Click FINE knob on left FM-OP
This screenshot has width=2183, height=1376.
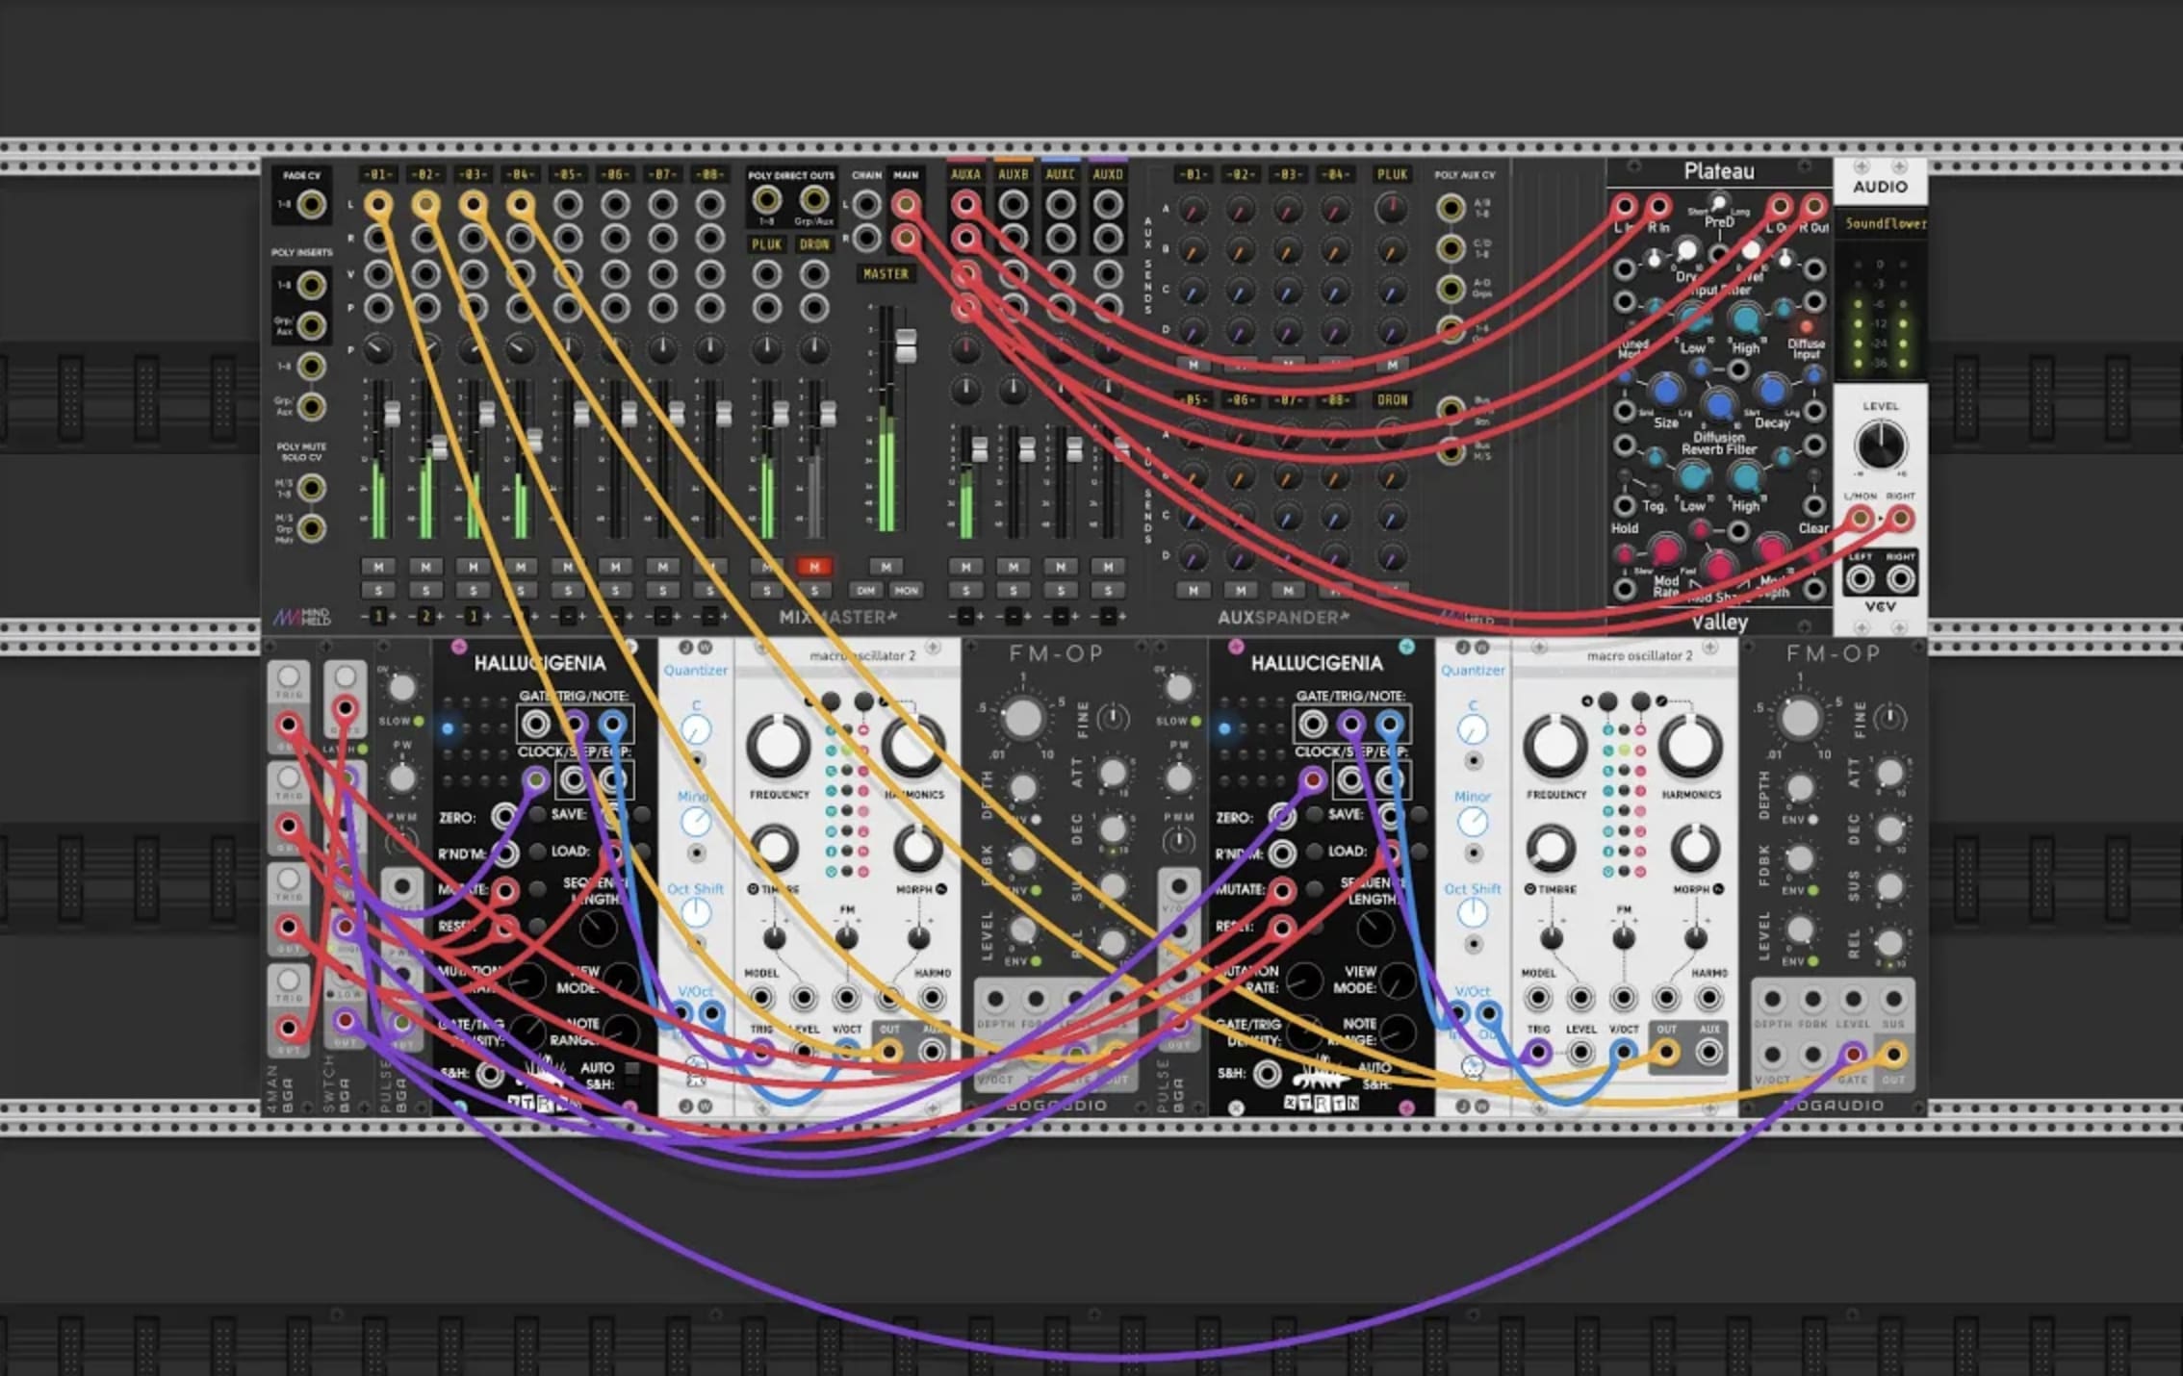1113,718
